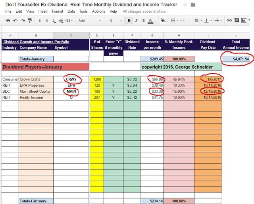
Task: Click the 45.84% cell
Action: [179, 79]
